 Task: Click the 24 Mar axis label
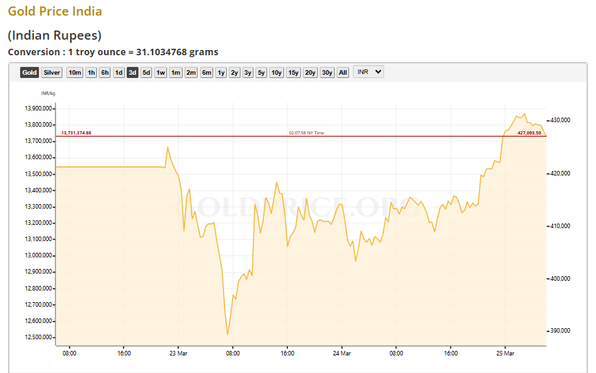tap(342, 354)
